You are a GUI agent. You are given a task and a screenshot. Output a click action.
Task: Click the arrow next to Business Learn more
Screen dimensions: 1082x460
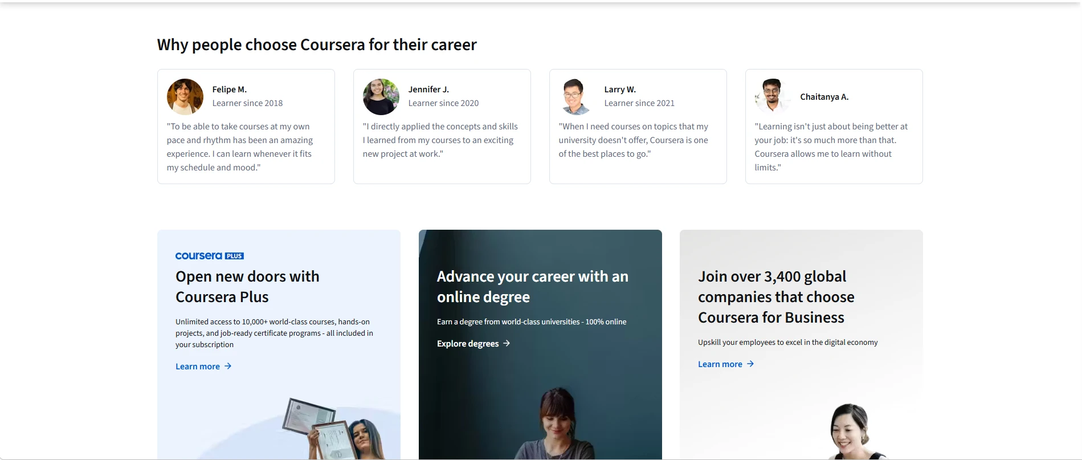click(x=750, y=364)
